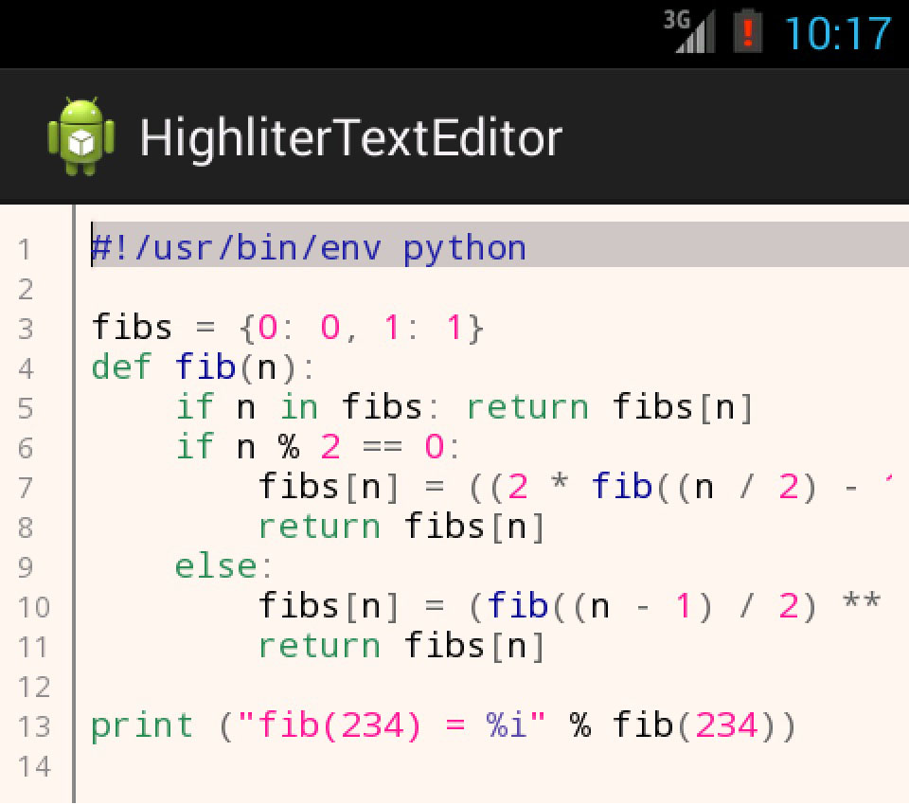Click the 'fibs' variable on line 3
This screenshot has width=909, height=805.
[133, 328]
